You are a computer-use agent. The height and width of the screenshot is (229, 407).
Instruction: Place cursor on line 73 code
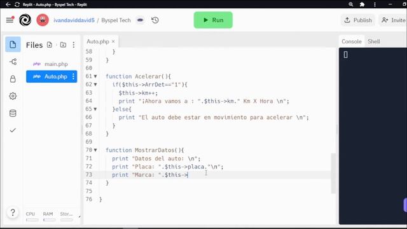tap(150, 175)
